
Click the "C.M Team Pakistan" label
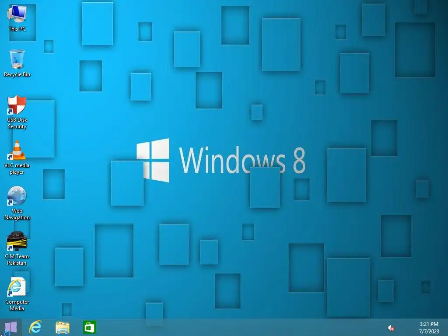[17, 259]
